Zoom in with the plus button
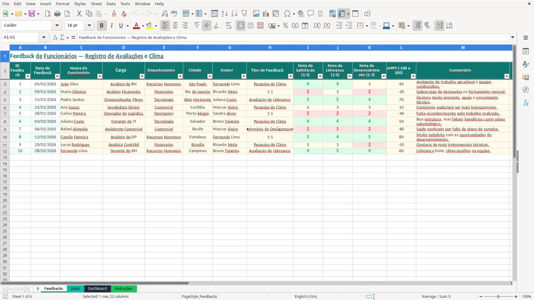 (516, 296)
